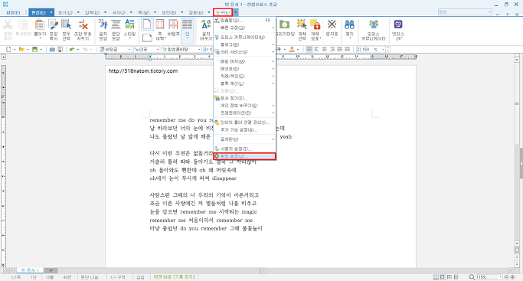Click the open folder icon in quick toolbar
Viewport: 523px width, 281px height.
(x=21, y=49)
